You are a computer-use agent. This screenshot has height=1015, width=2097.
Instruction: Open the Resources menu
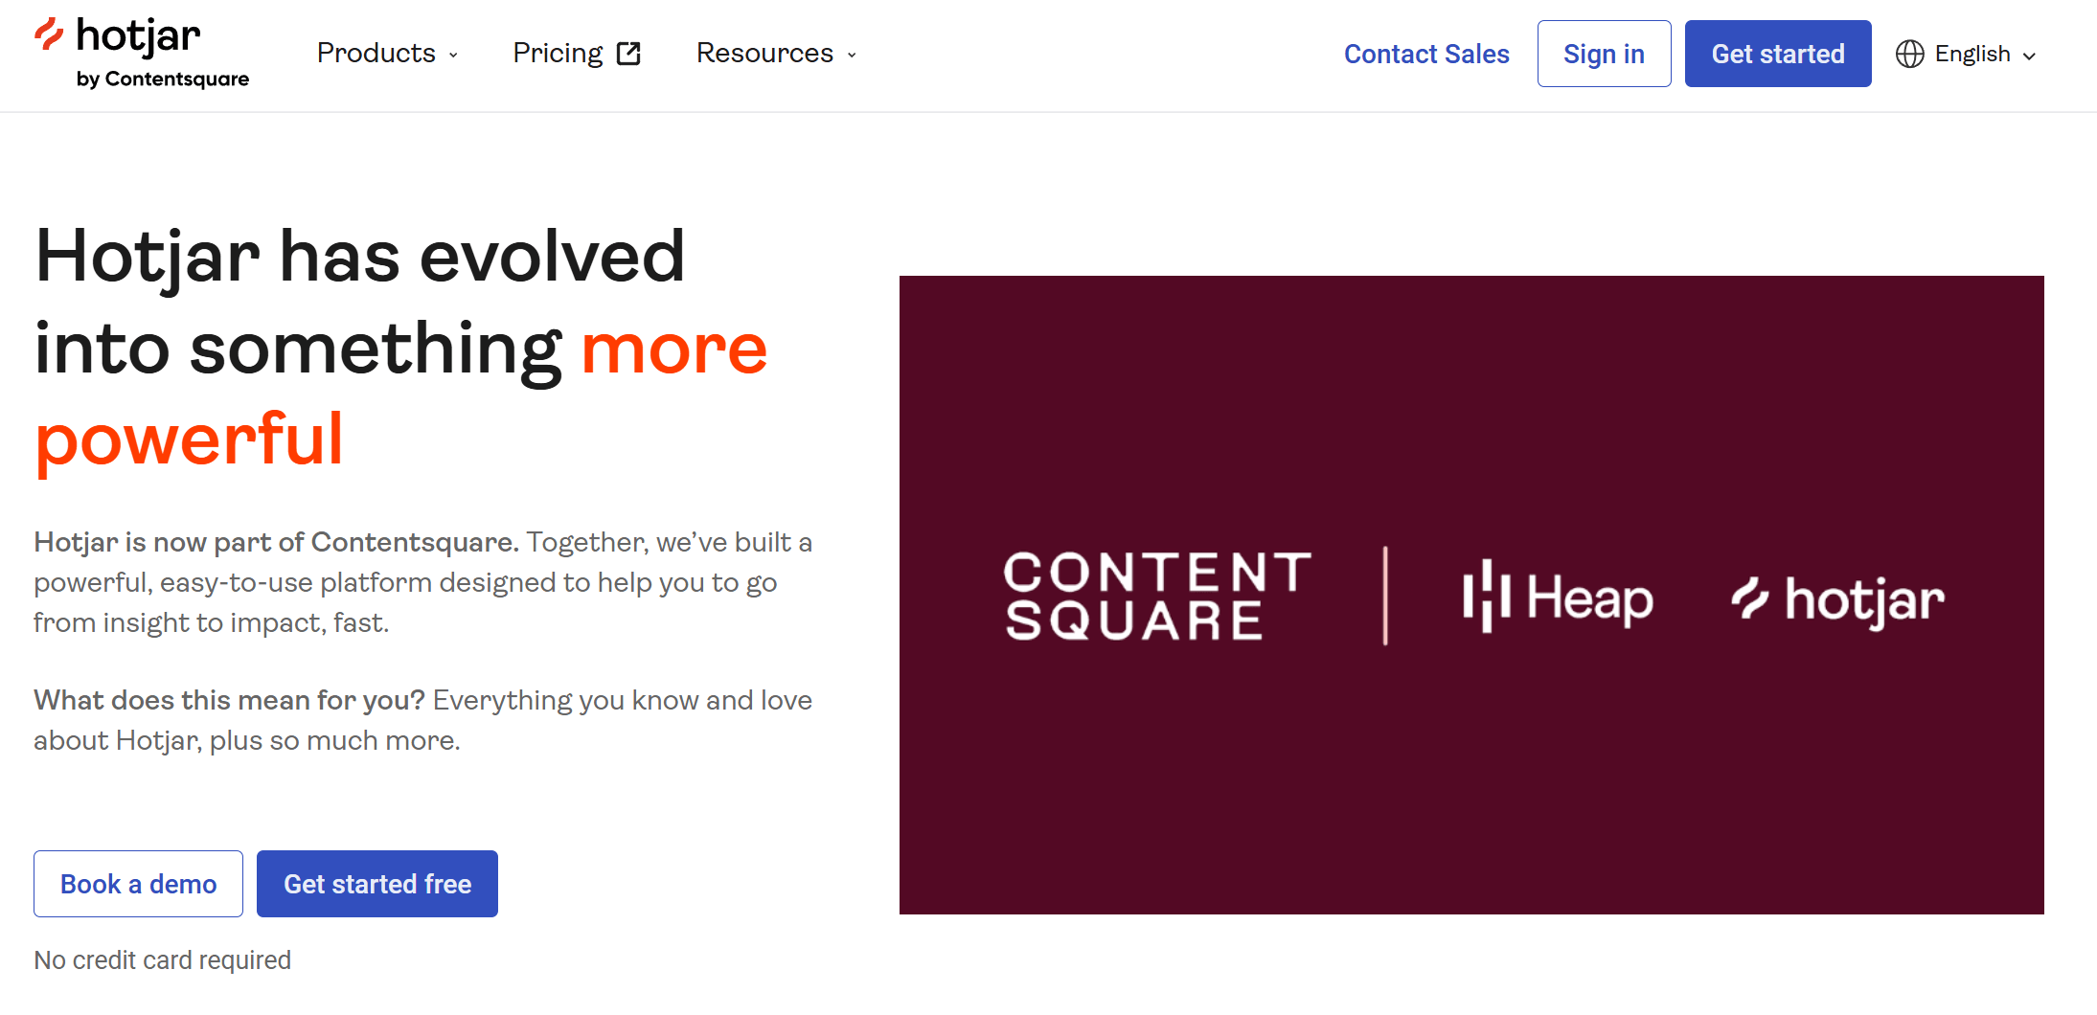click(777, 53)
